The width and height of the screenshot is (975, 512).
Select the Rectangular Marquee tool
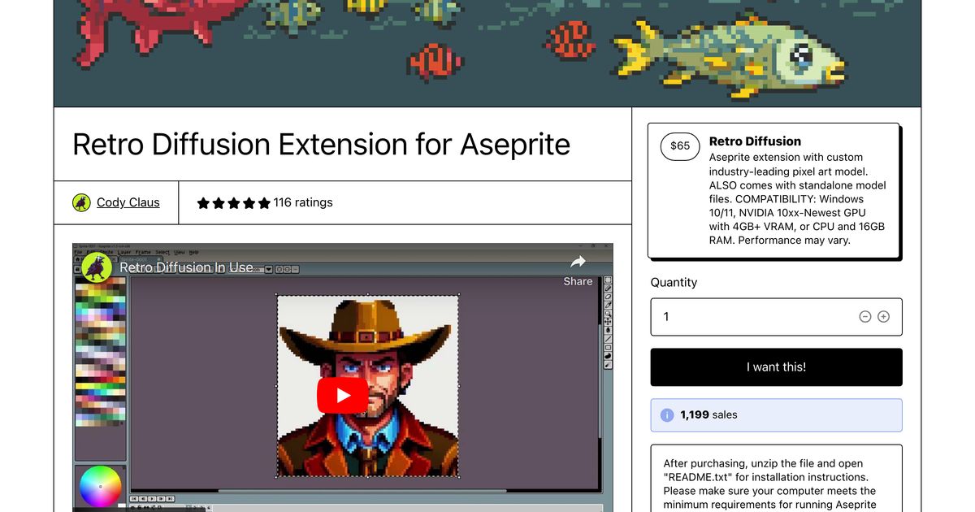(x=609, y=279)
